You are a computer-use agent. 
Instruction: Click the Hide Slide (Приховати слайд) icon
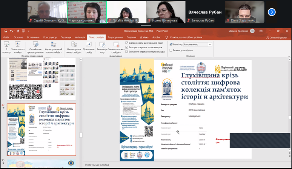click(89, 47)
